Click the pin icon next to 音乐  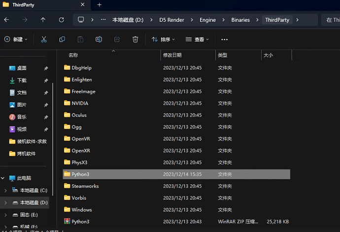coord(46,117)
